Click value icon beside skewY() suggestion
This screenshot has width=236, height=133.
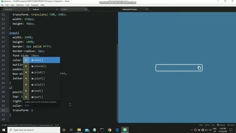pyautogui.click(x=26, y=97)
